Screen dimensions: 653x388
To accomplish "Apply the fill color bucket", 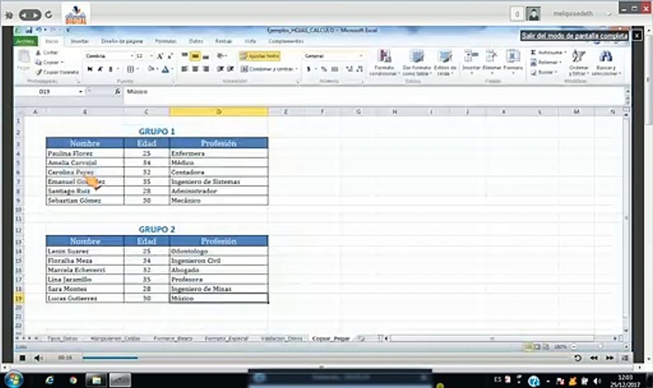I will pos(151,69).
